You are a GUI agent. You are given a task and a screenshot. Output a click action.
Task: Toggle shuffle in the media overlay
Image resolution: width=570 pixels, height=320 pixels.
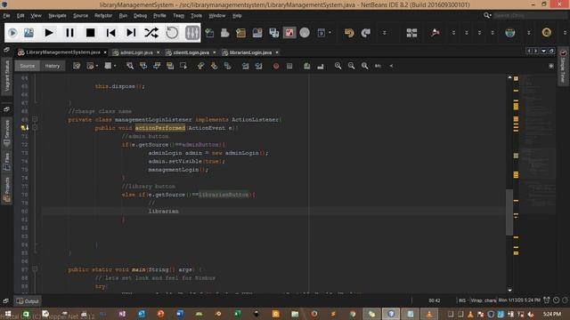(151, 33)
